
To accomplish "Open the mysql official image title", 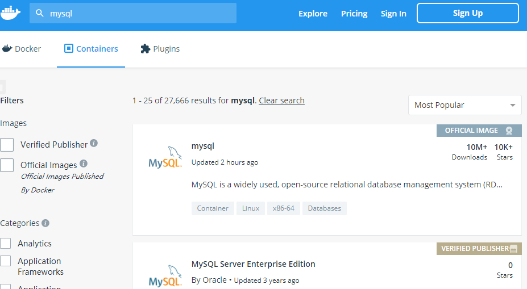I will click(x=202, y=146).
